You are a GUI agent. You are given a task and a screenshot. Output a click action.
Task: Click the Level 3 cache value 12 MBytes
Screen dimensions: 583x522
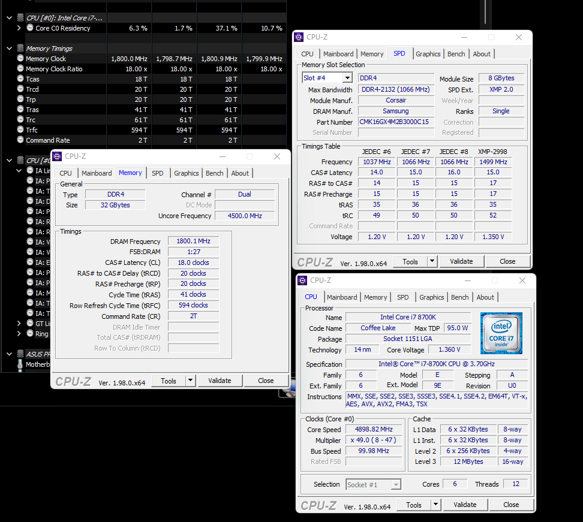pyautogui.click(x=468, y=461)
